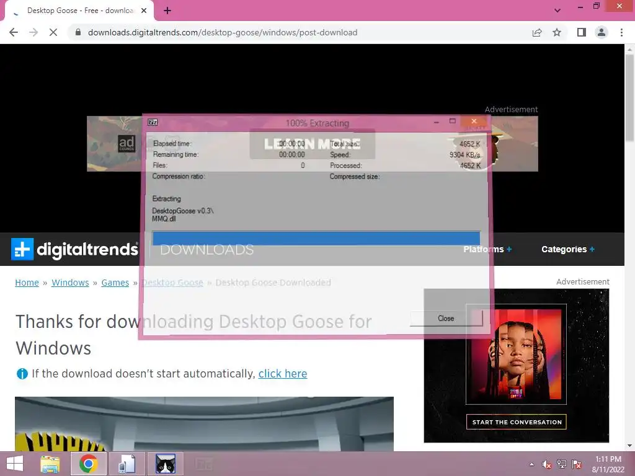Click the browser forward arrow
The height and width of the screenshot is (476, 635).
pyautogui.click(x=33, y=32)
